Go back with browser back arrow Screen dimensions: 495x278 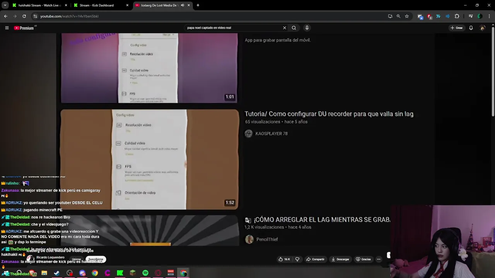(x=5, y=16)
